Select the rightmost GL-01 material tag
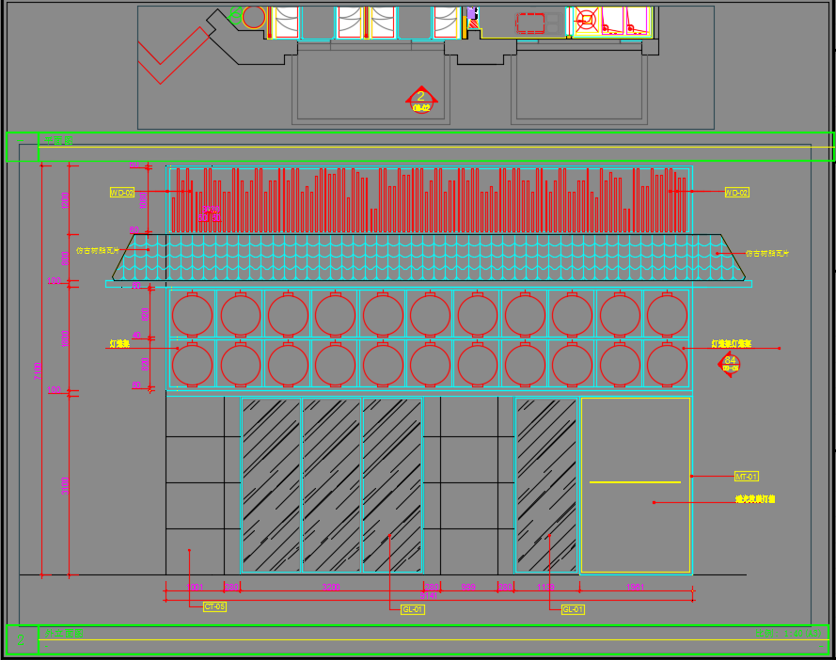Screen dimensions: 836x660 click(573, 609)
